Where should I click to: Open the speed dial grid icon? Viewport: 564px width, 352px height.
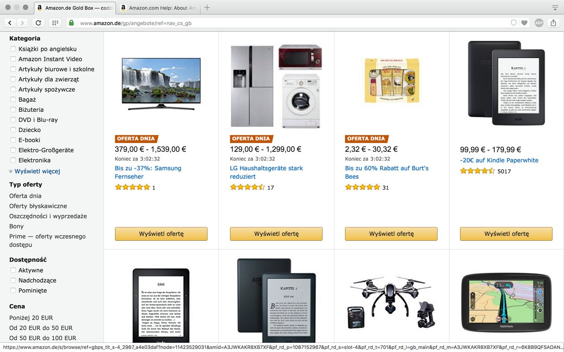[55, 23]
